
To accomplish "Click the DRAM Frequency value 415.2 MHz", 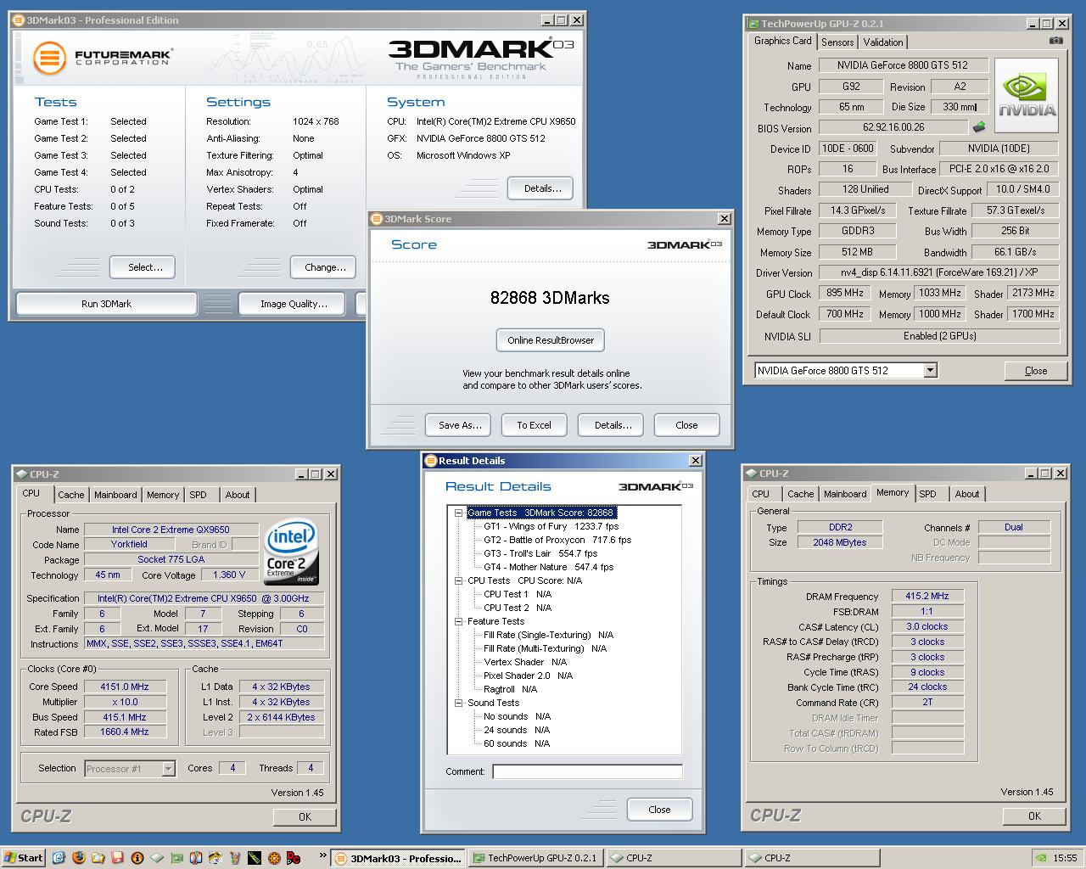I will click(x=927, y=597).
